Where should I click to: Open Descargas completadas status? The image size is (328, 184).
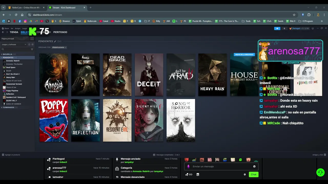click(166, 155)
